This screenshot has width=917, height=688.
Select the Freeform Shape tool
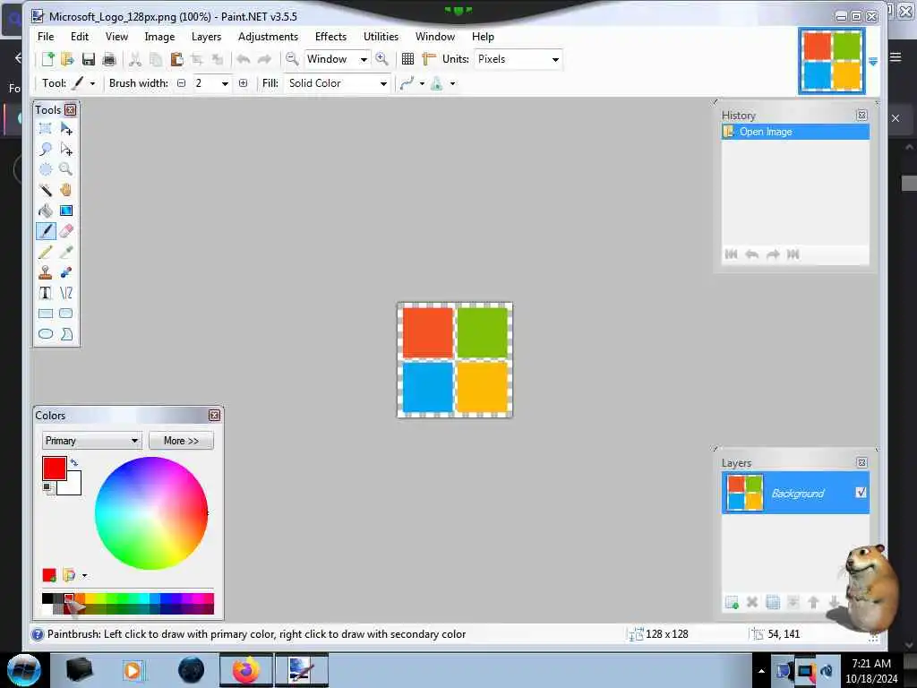pos(66,334)
